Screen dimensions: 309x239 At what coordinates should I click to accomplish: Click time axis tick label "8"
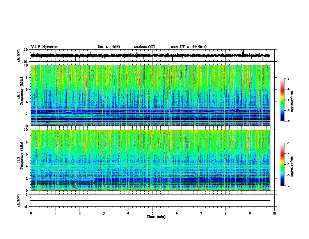(x=226, y=213)
